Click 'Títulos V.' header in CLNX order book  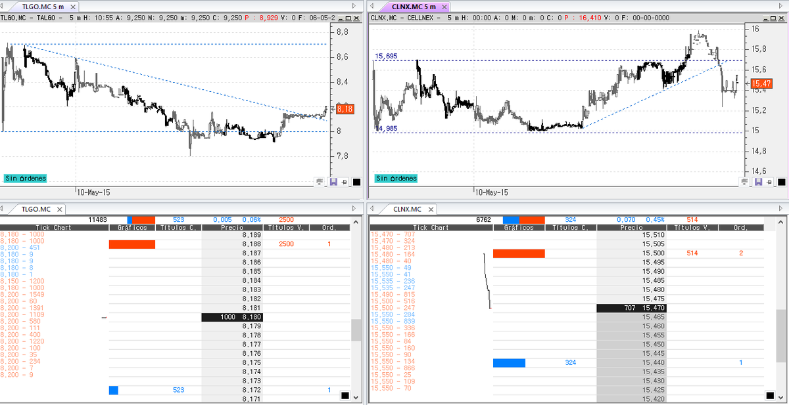[692, 228]
